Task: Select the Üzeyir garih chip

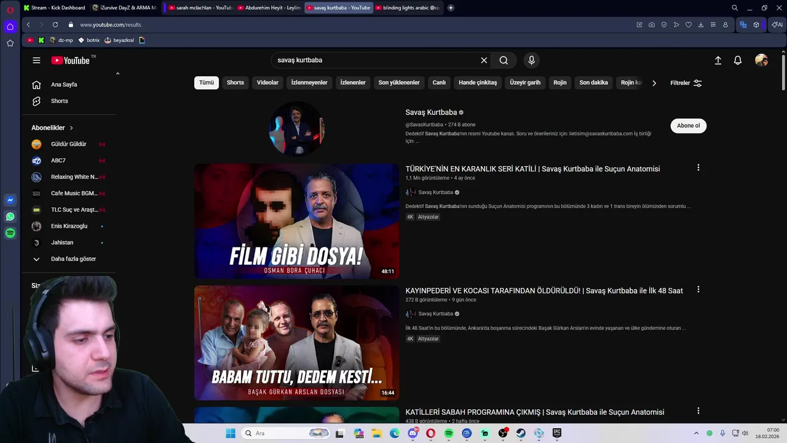Action: pos(525,82)
